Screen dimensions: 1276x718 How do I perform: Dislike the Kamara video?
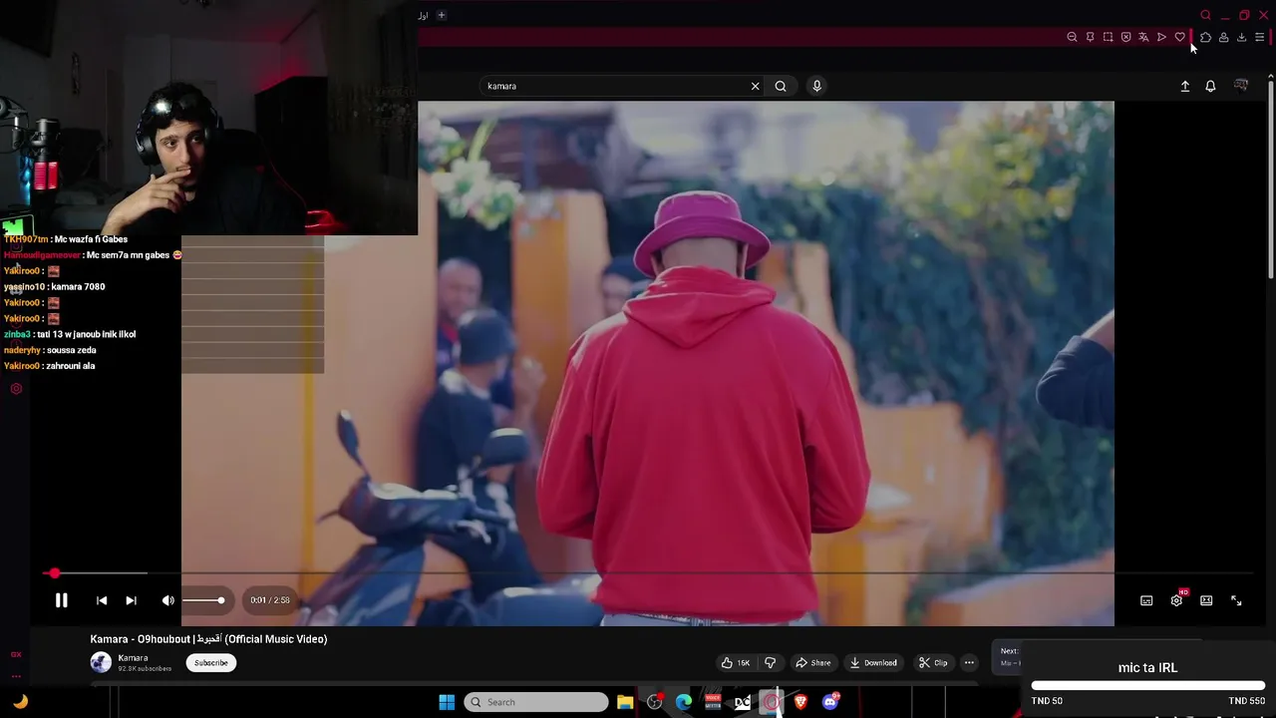[770, 662]
